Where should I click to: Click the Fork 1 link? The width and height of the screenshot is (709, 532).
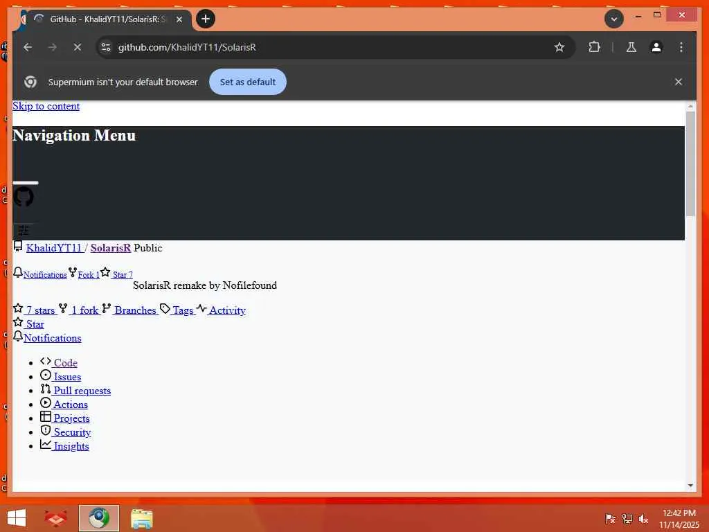pos(89,274)
